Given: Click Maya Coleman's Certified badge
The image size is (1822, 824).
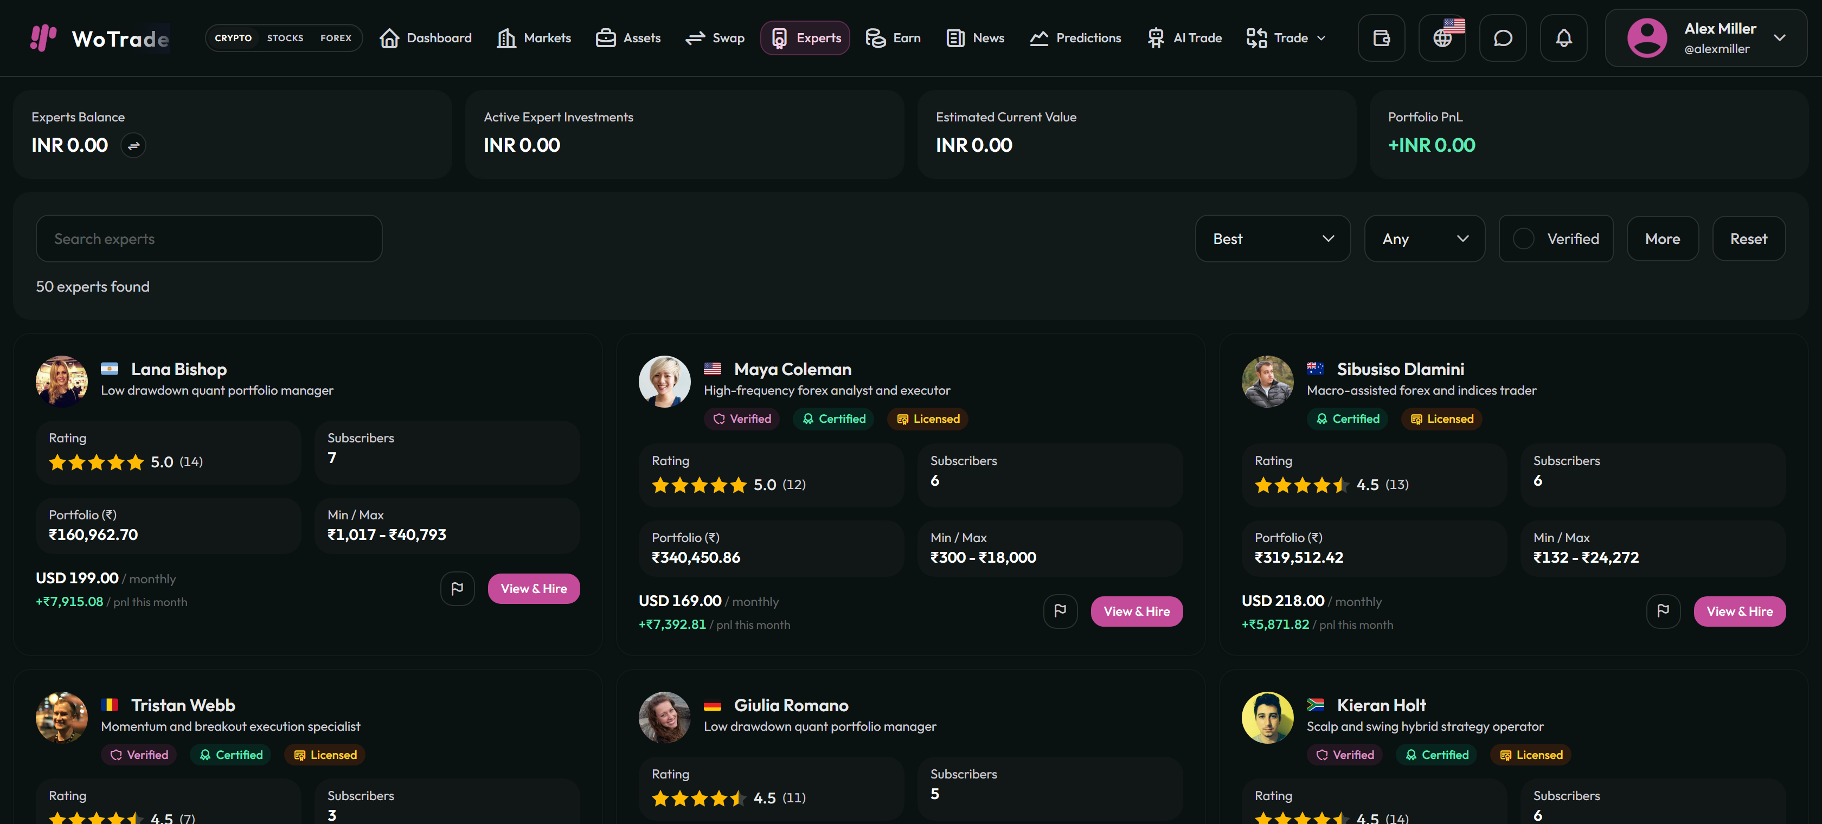Looking at the screenshot, I should pos(834,419).
